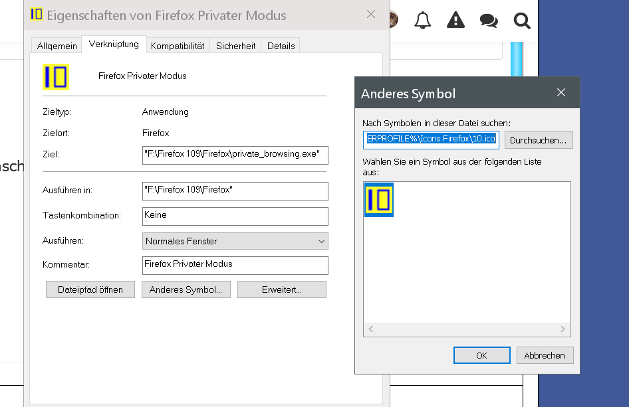Click Abbrechen to cancel icon change
Viewport: 629px width, 407px height.
[545, 355]
